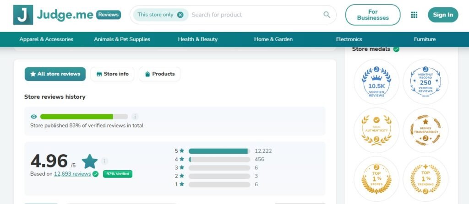The height and width of the screenshot is (204, 469).
Task: Click the Store medals heading
Action: tap(371, 49)
